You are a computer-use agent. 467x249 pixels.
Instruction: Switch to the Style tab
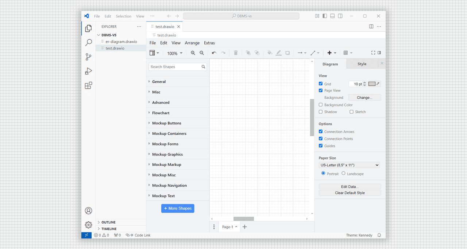[x=362, y=64]
